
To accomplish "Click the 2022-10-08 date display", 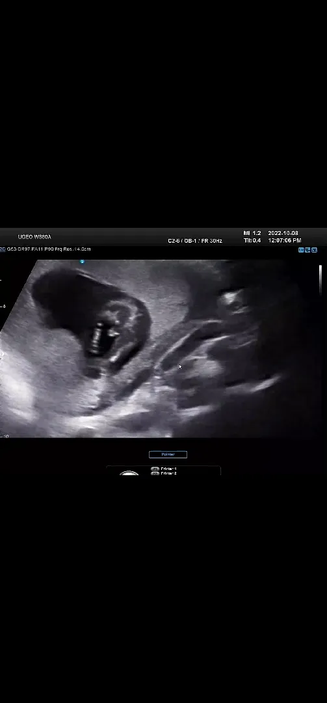I will pos(283,233).
